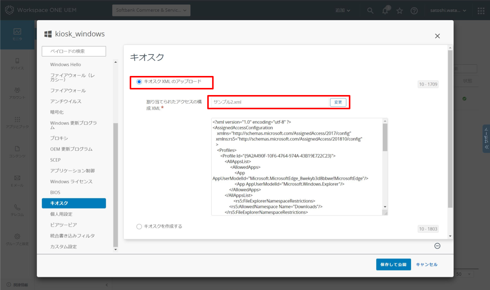Open the search magnifier icon in header
Screen dimensions: 490x290
pos(370,10)
